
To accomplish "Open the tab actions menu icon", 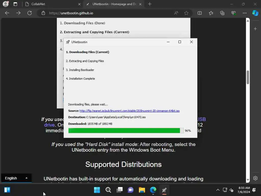I will pos(15,4).
